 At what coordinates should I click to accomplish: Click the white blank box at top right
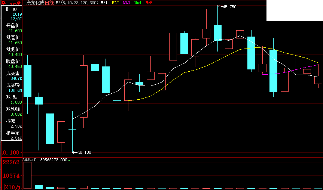point(295,10)
